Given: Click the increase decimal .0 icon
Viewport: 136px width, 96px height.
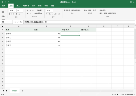Looking at the screenshot, I should [55, 14].
